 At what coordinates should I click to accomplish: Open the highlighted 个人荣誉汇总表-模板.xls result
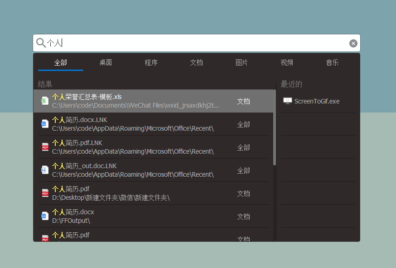pyautogui.click(x=150, y=100)
